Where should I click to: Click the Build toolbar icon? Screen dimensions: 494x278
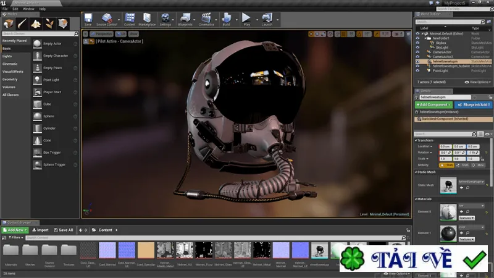[226, 19]
